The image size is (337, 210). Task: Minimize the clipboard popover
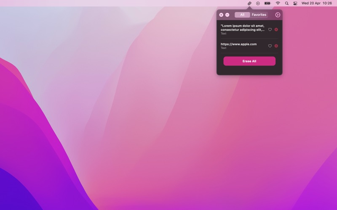227,15
